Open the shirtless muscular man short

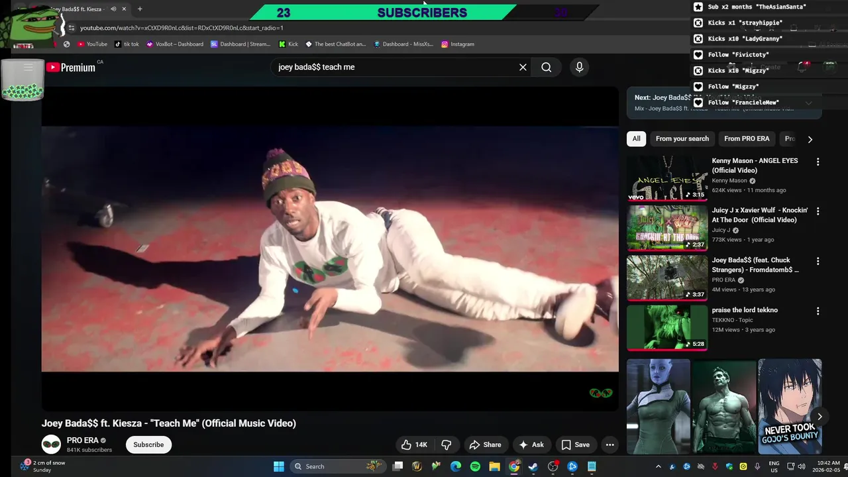724,406
